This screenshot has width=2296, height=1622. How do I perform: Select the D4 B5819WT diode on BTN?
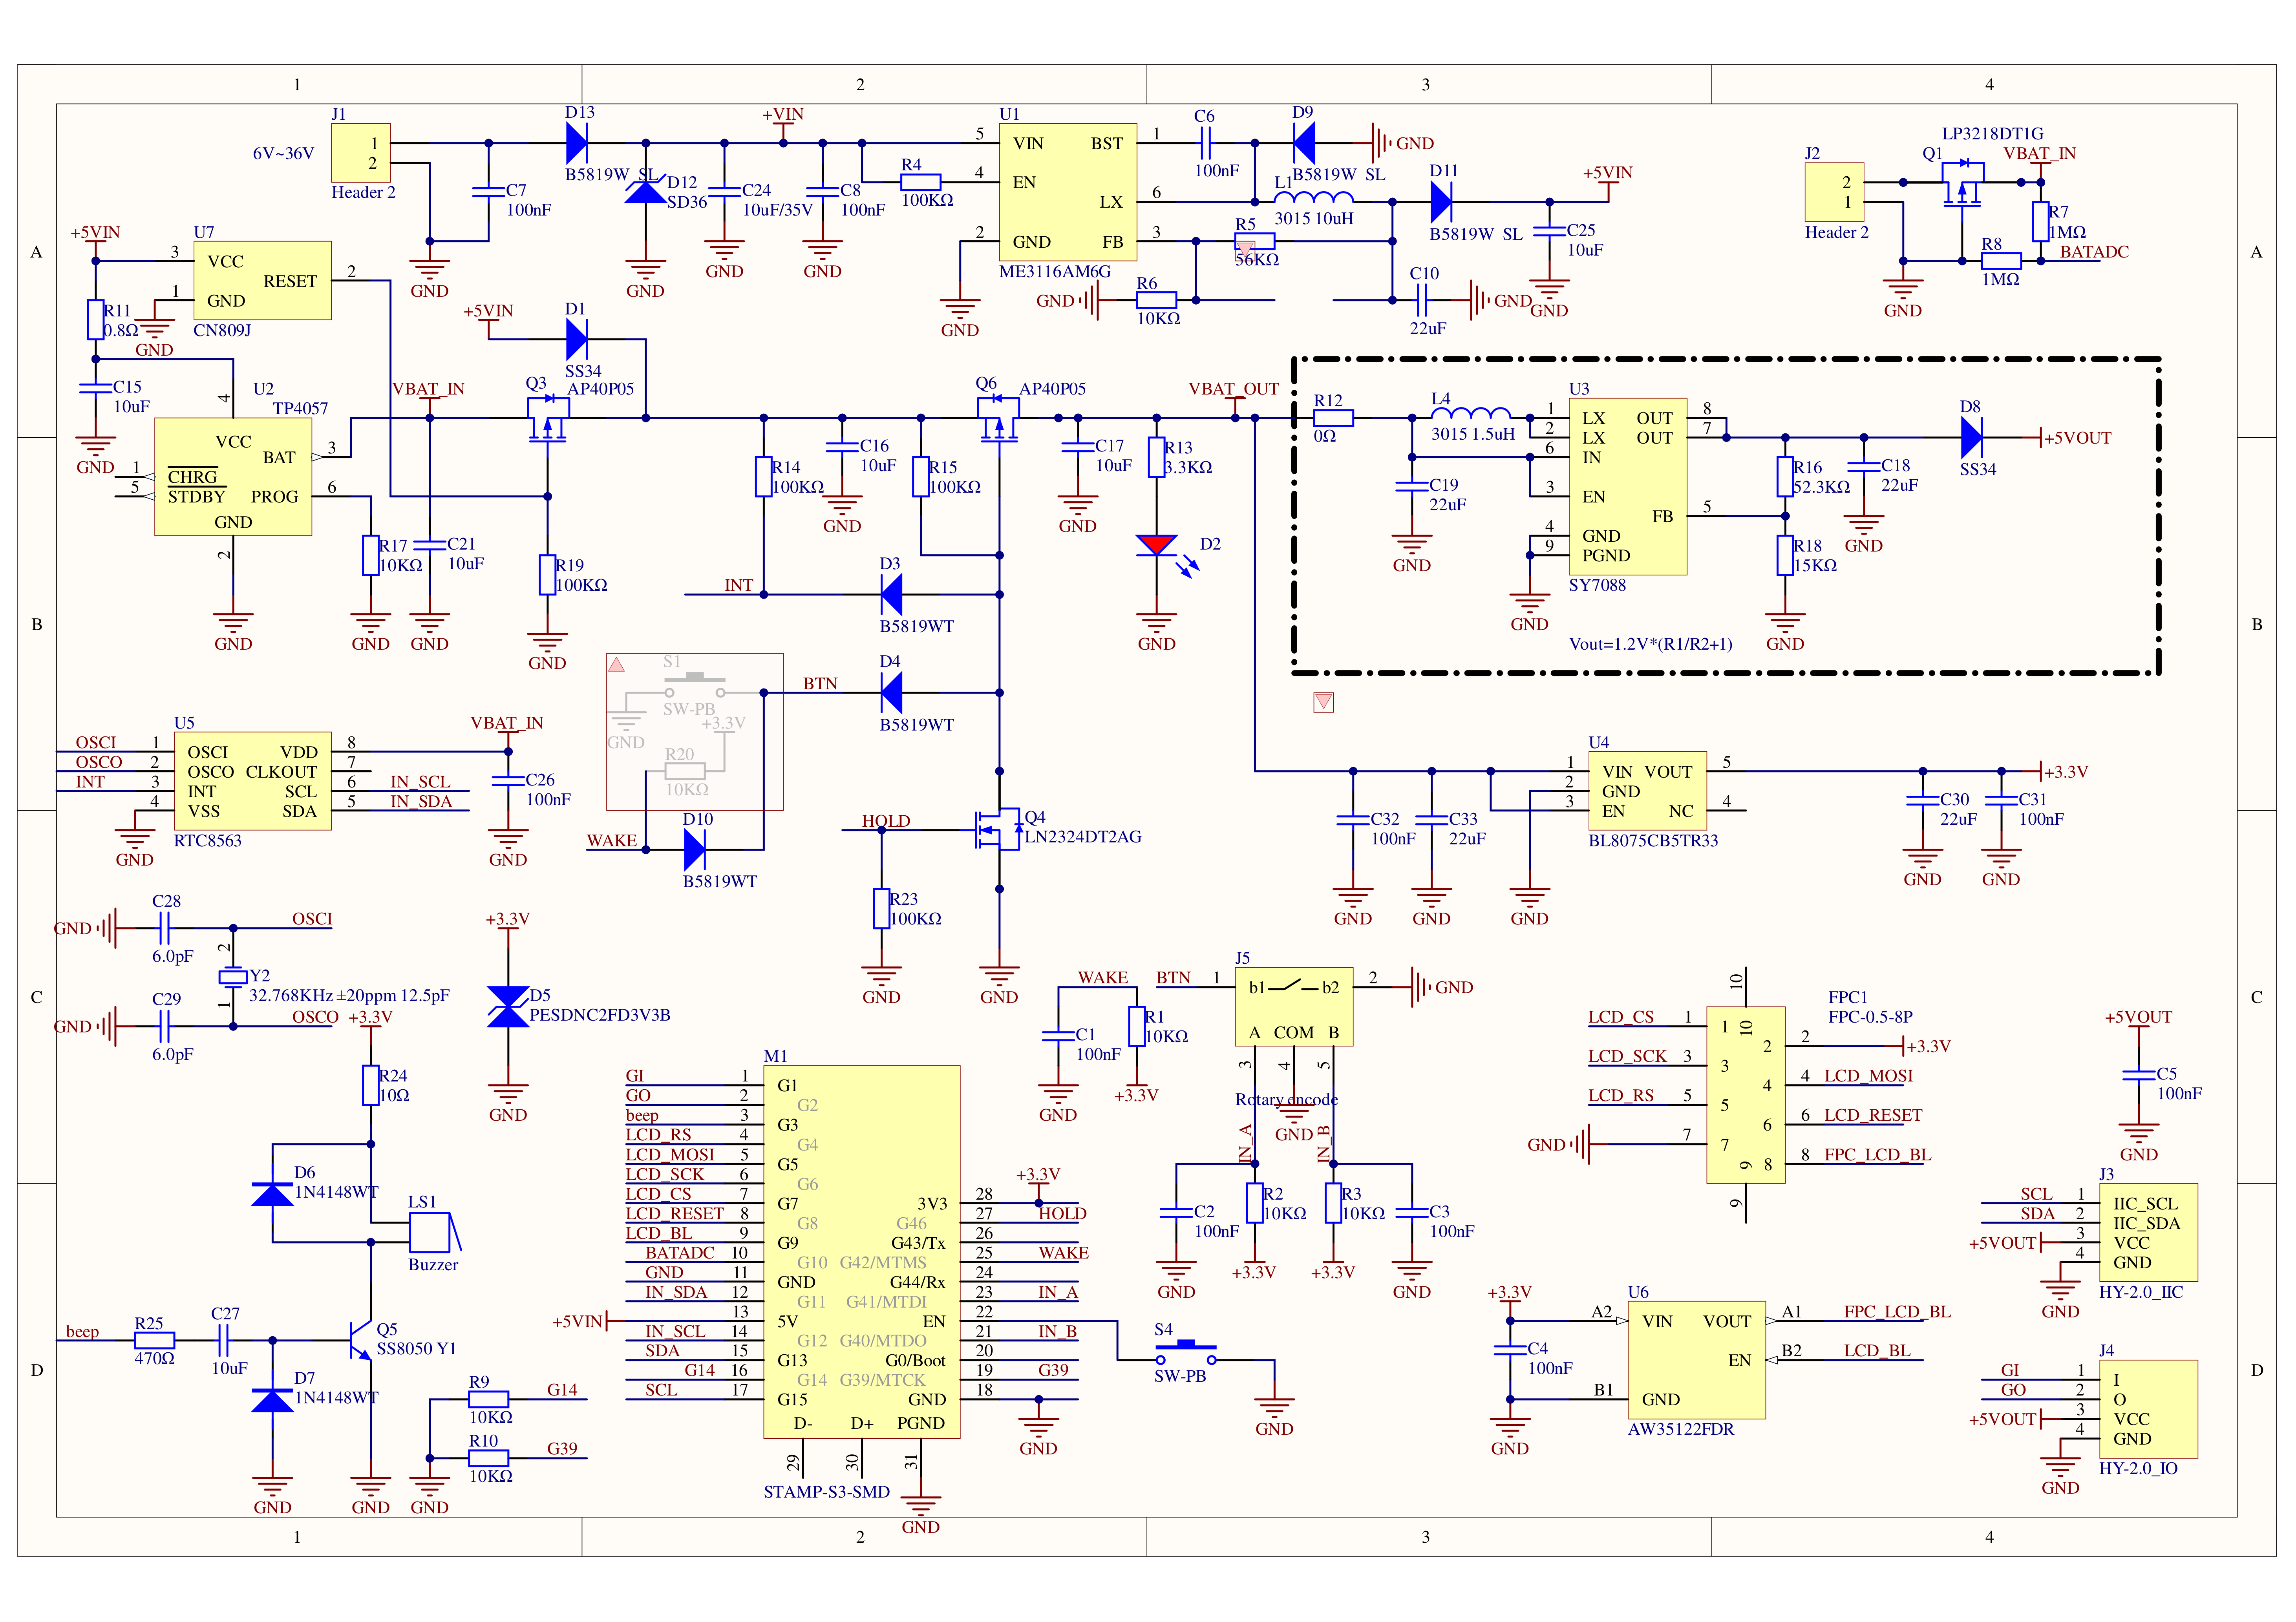point(891,692)
